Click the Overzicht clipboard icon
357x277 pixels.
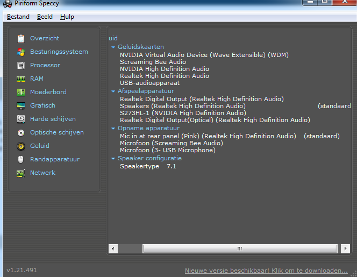[21, 39]
